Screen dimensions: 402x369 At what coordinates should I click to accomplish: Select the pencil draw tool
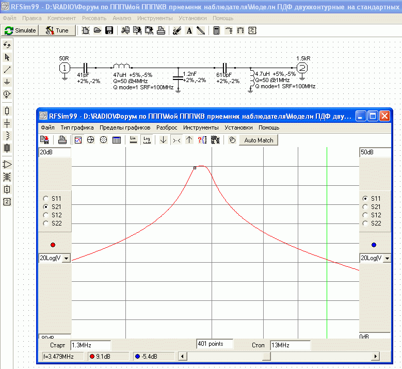coord(201,30)
